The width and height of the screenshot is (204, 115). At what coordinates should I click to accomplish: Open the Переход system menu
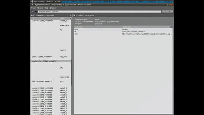click(49, 1)
